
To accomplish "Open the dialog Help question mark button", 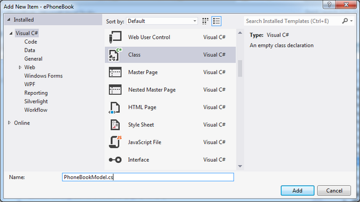I will tap(329, 4).
